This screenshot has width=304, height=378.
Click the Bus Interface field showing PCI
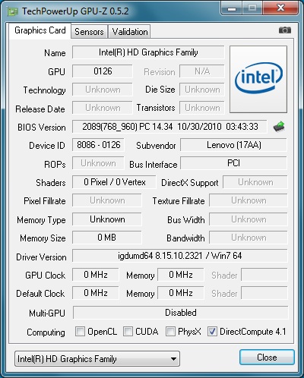(233, 163)
